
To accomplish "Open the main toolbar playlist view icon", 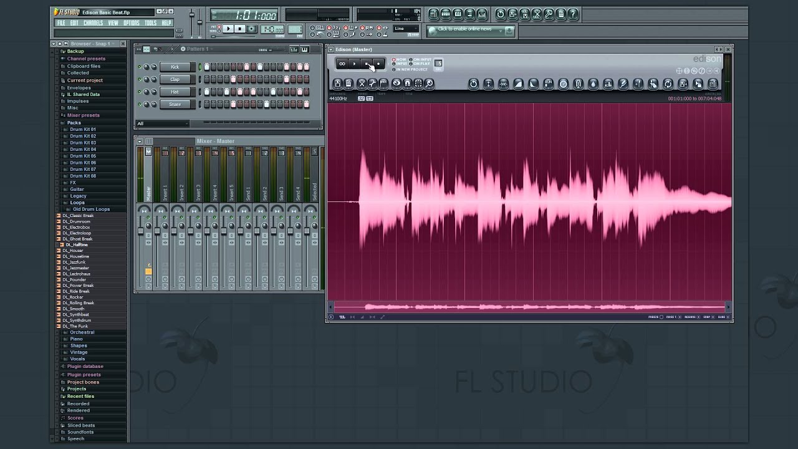I will point(434,14).
